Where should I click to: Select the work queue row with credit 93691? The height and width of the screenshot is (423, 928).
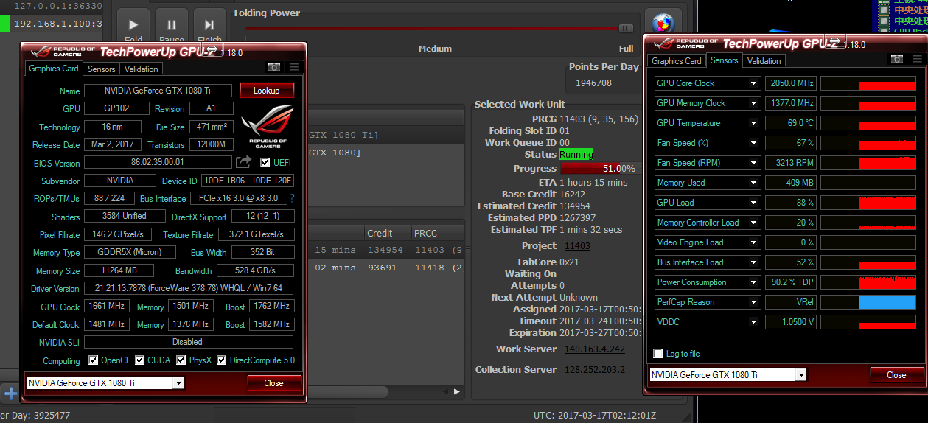click(387, 268)
